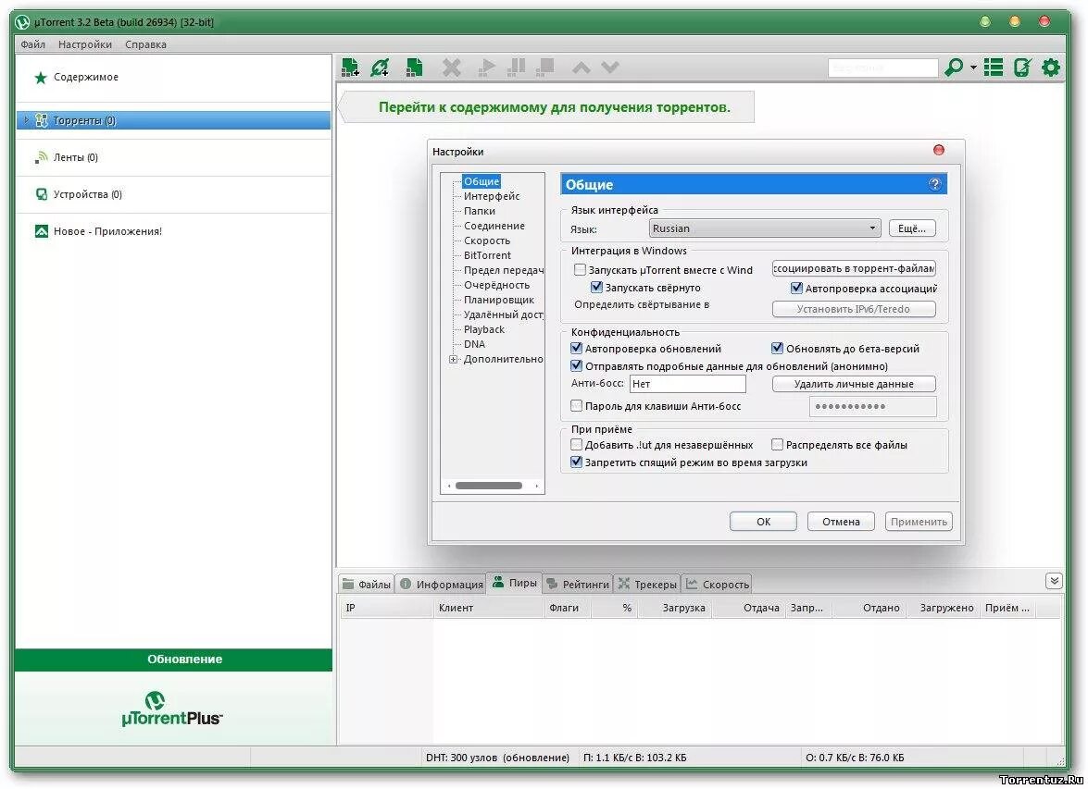This screenshot has height=789, width=1088.
Task: Click the Create New Torrent icon
Action: [414, 68]
